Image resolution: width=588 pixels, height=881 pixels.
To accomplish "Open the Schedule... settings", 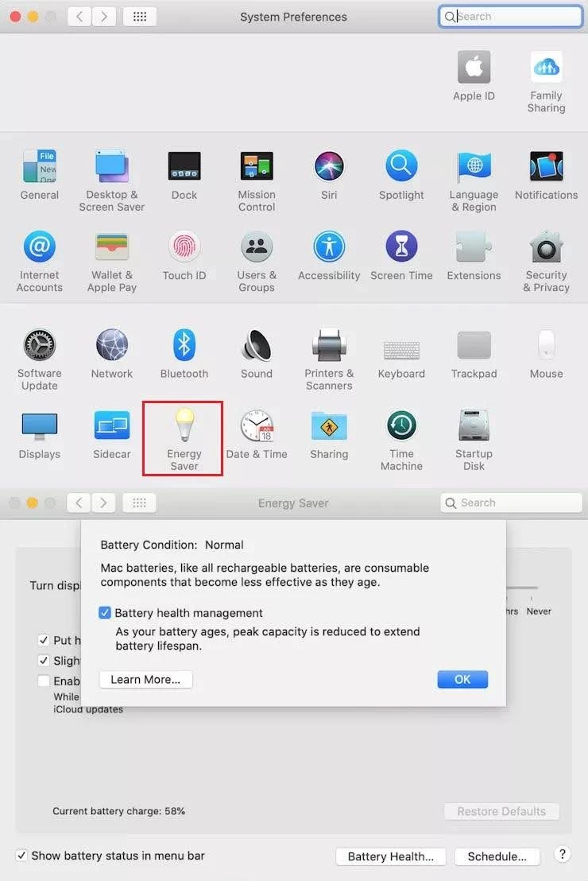I will [x=497, y=856].
